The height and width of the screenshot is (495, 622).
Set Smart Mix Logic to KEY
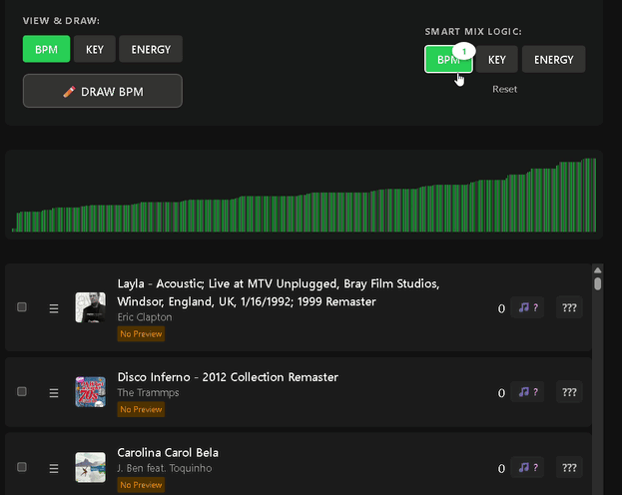click(x=496, y=60)
